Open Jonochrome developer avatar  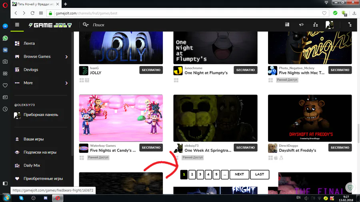pos(178,71)
